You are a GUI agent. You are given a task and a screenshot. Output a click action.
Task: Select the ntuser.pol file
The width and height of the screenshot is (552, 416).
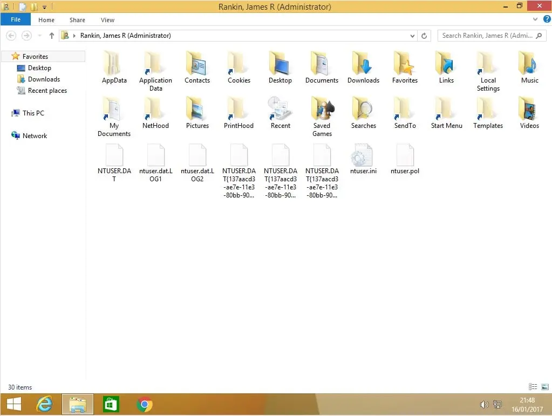point(405,159)
